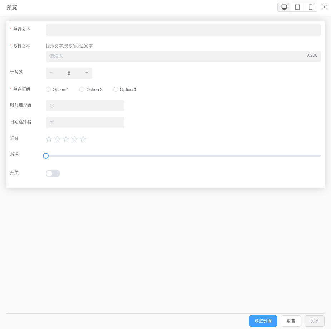Click the first rating star

point(49,139)
